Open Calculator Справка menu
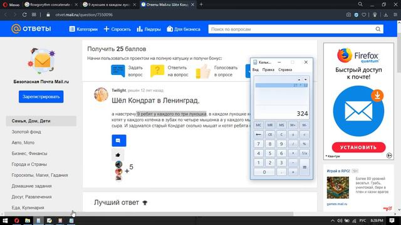This screenshot has height=225, width=401. (285, 69)
